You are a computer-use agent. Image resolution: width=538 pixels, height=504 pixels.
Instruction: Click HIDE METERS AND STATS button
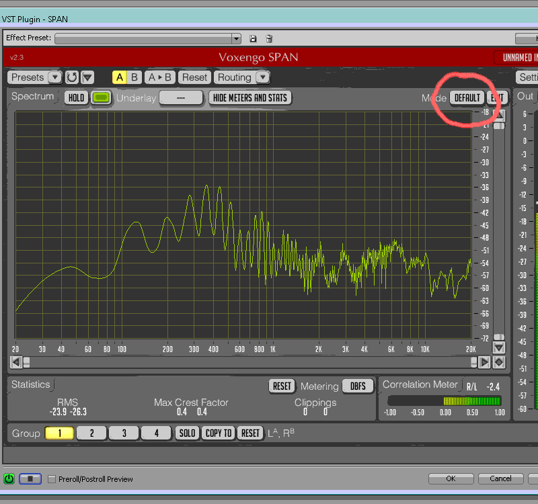(x=249, y=98)
